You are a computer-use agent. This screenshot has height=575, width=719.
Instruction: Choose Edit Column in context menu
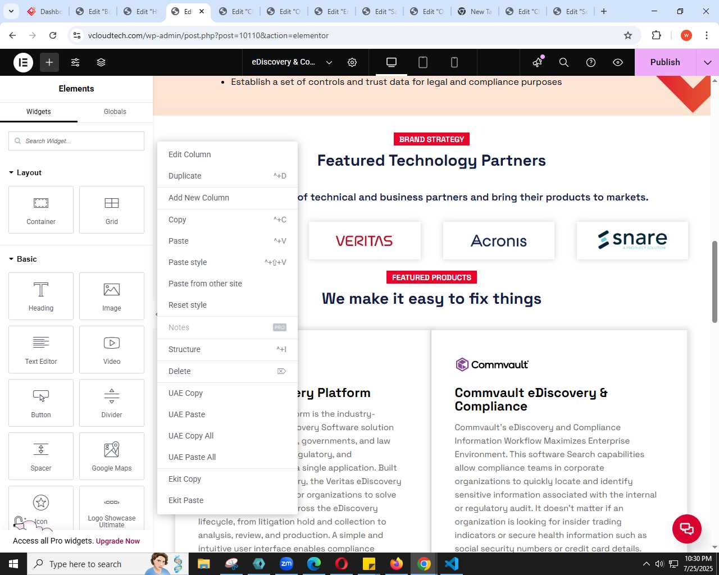pos(227,154)
